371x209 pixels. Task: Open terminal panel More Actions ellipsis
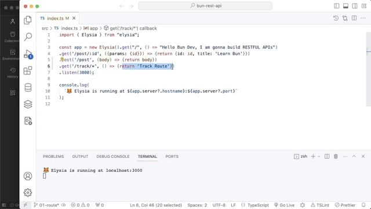point(345,156)
